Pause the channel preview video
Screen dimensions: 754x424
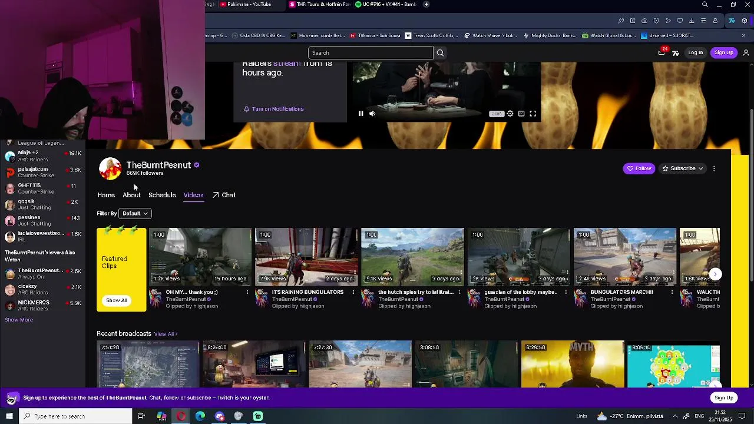point(361,114)
